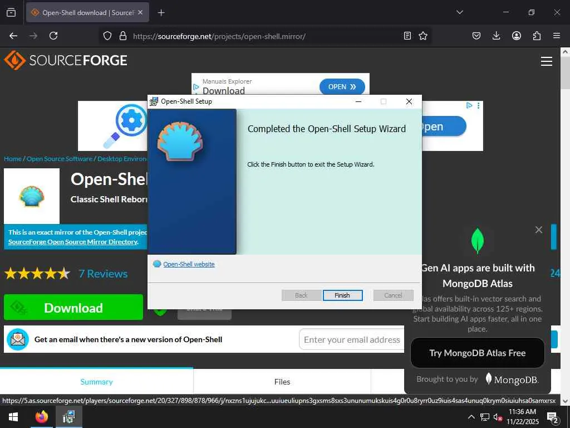Open the browser extensions menu
570x428 pixels.
click(537, 36)
